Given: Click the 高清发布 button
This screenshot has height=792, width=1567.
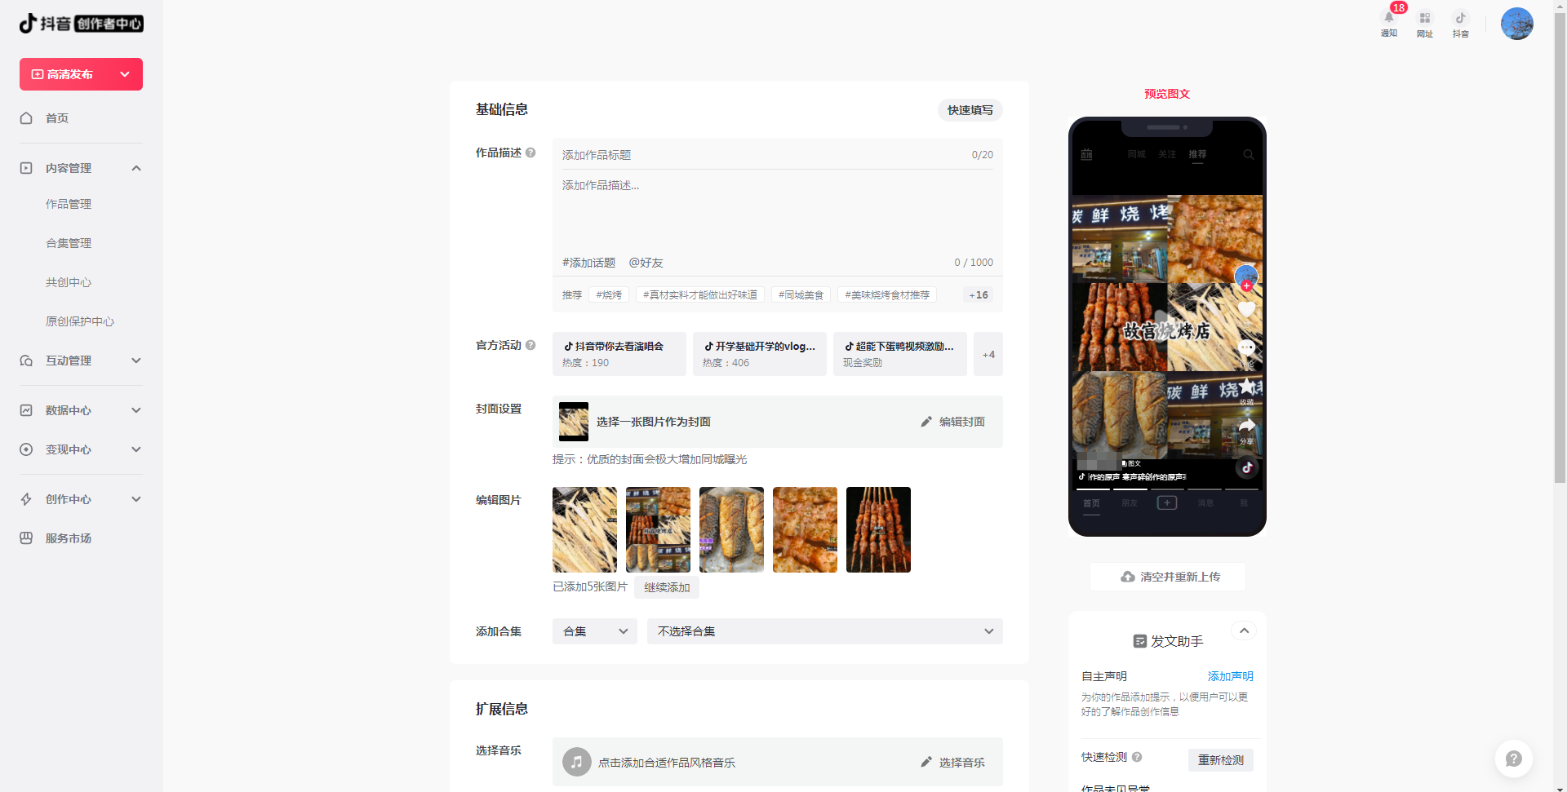Looking at the screenshot, I should 81,74.
